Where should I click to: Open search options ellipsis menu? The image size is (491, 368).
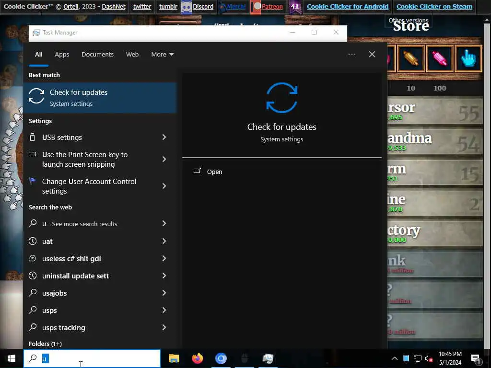(x=351, y=55)
